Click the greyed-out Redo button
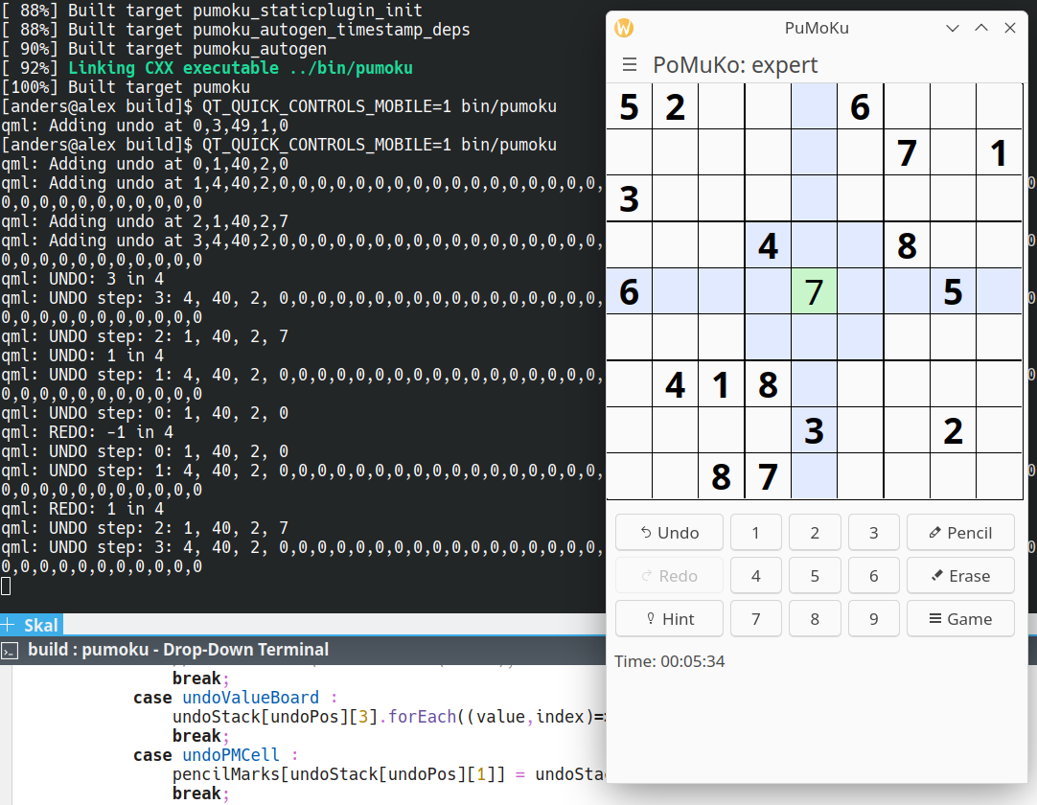Viewport: 1037px width, 805px height. (669, 575)
